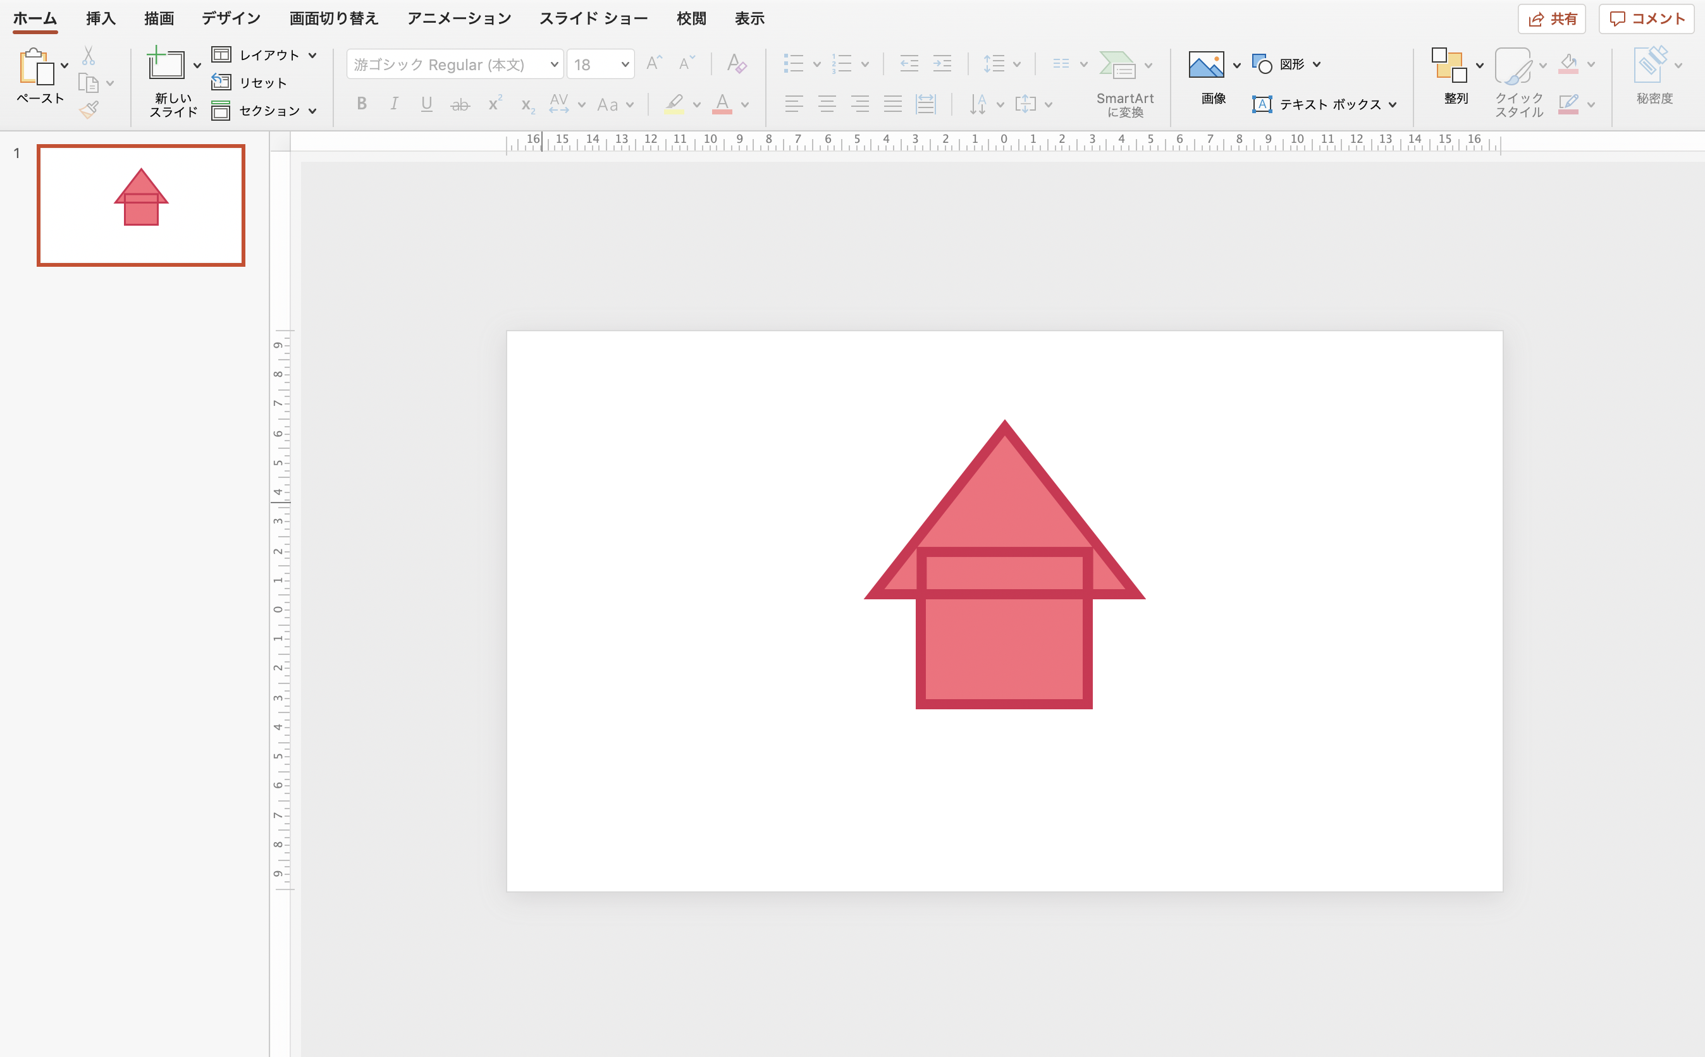Click the 整列 arrange icon
This screenshot has height=1057, width=1705.
[1449, 65]
